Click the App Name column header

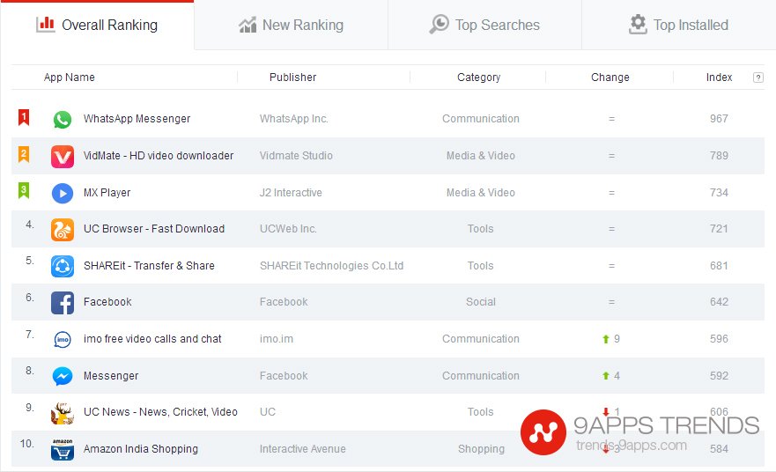click(70, 77)
